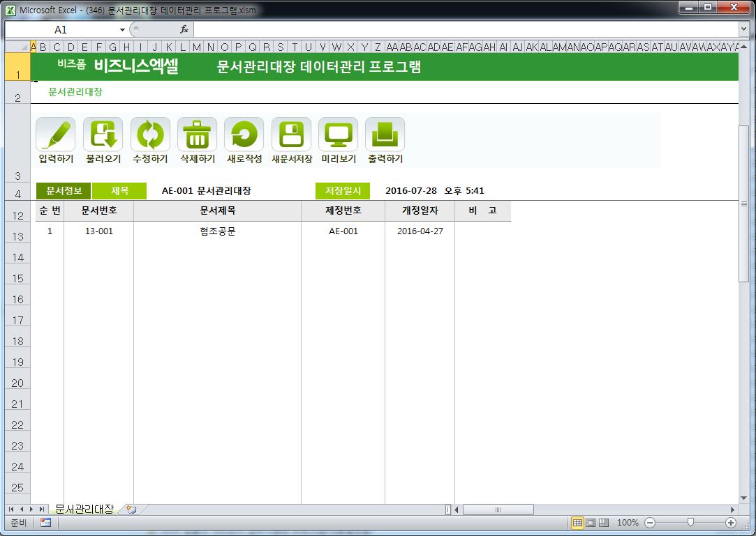
Task: Click the 문서정보 label button
Action: click(64, 191)
